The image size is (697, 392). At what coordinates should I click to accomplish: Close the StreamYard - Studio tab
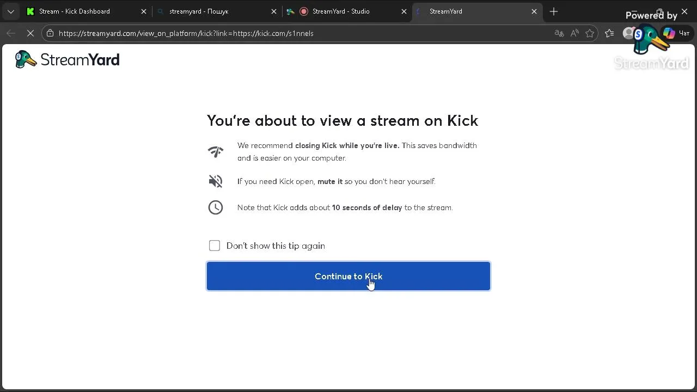[x=404, y=11]
